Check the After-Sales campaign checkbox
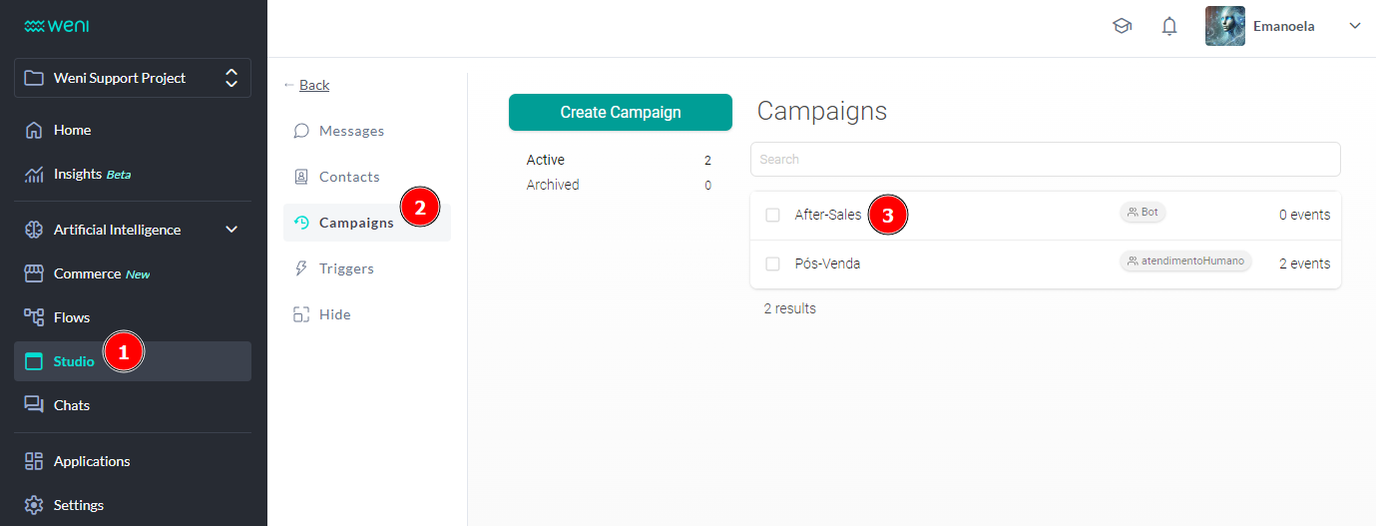Image resolution: width=1376 pixels, height=526 pixels. tap(772, 215)
